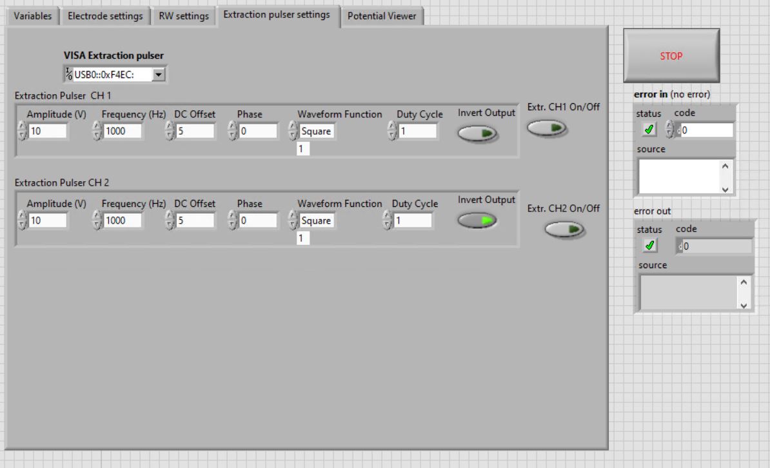The height and width of the screenshot is (468, 770).
Task: Open the RW settings tab
Action: click(x=184, y=15)
